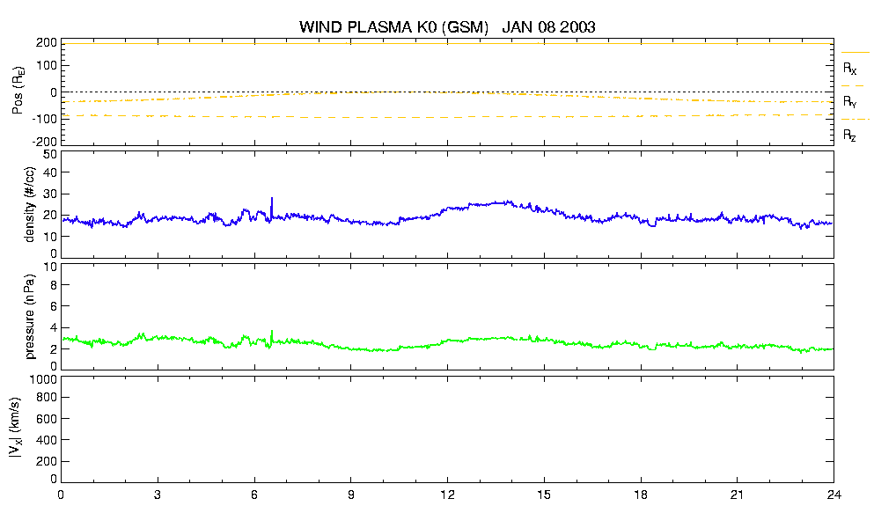The image size is (874, 528).
Task: Click the x-axis tick label 9
Action: [350, 495]
